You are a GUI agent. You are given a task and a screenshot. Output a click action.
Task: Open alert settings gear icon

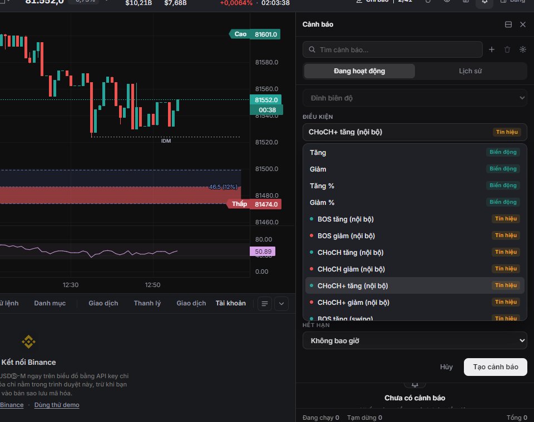(523, 49)
